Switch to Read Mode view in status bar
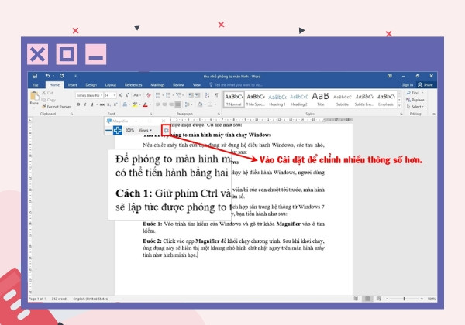The height and width of the screenshot is (325, 465). pos(356,299)
